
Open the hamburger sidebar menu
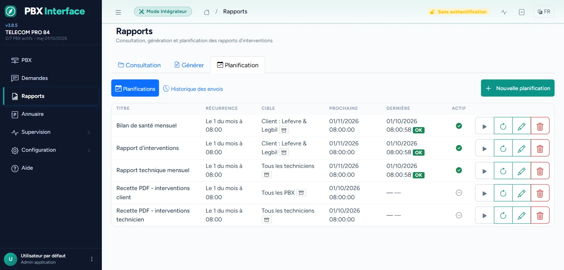pyautogui.click(x=118, y=12)
